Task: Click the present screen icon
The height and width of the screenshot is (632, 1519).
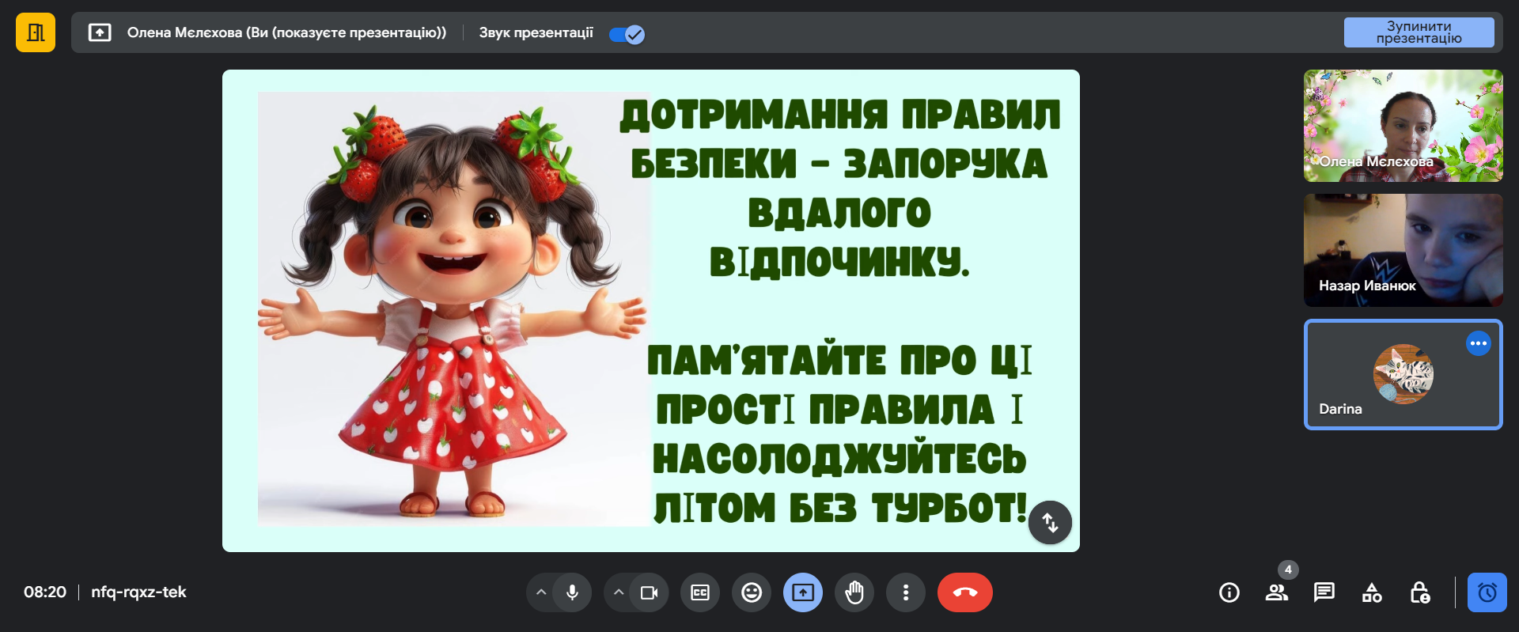Action: click(x=803, y=592)
